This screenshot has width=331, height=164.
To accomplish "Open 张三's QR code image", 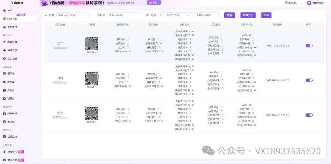I will point(91,113).
